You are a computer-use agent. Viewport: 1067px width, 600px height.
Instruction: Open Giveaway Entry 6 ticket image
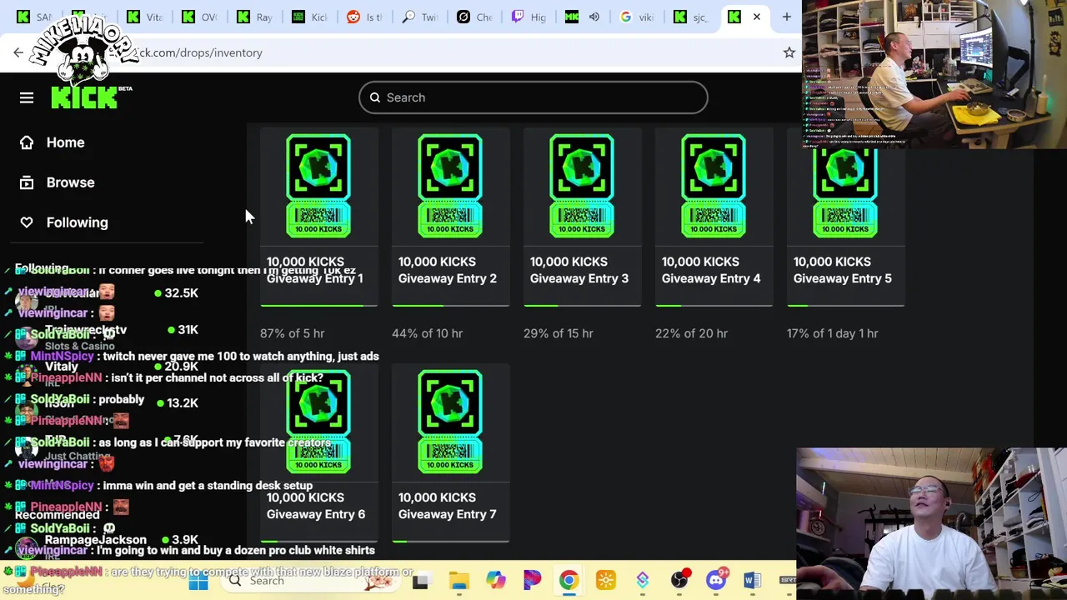(x=318, y=422)
